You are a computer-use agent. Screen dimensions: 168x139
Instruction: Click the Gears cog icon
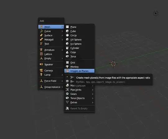point(67,94)
